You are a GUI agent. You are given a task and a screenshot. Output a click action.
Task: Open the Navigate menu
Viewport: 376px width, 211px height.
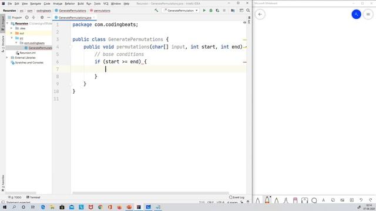click(x=35, y=4)
